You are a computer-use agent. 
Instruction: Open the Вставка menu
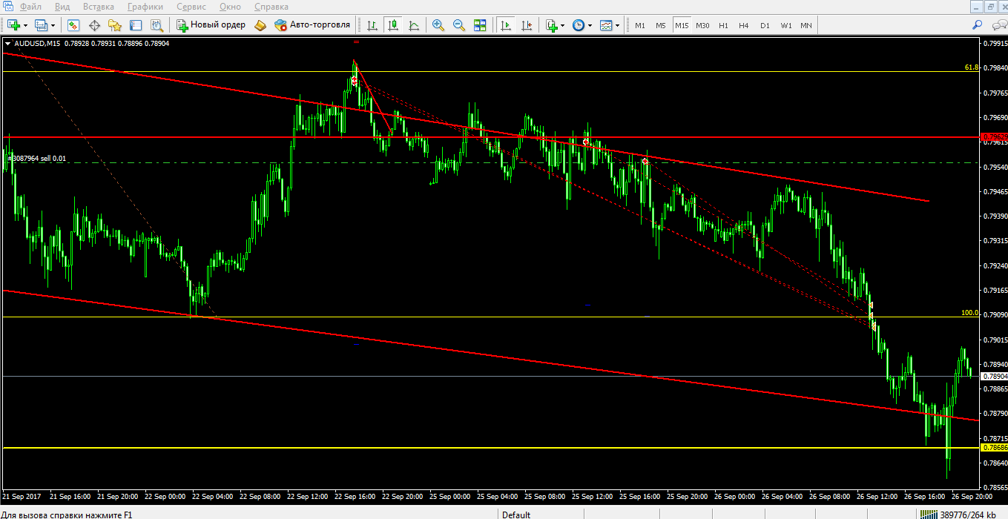point(99,7)
